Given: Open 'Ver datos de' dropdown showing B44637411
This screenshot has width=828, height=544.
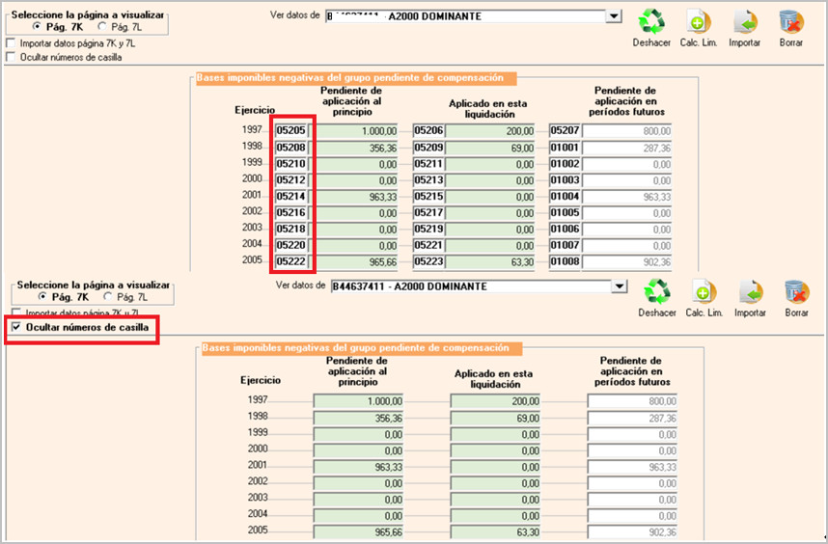Looking at the screenshot, I should (619, 286).
